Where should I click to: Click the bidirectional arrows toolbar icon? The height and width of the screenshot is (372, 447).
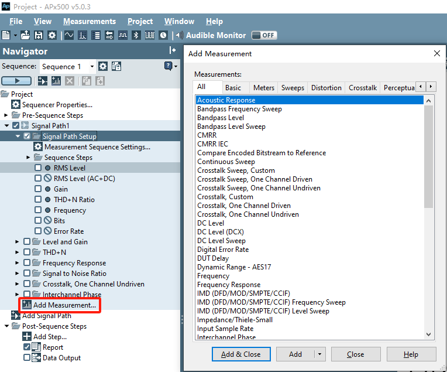pos(109,35)
